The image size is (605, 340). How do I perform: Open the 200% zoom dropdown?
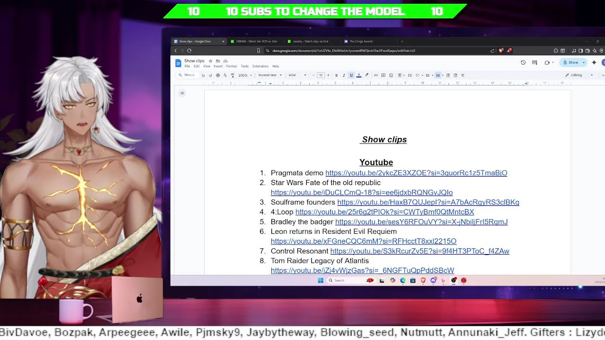pos(245,75)
